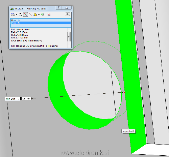169x157 pixels.
Task: Click the results scrollbar down arrow
Action: (69, 46)
